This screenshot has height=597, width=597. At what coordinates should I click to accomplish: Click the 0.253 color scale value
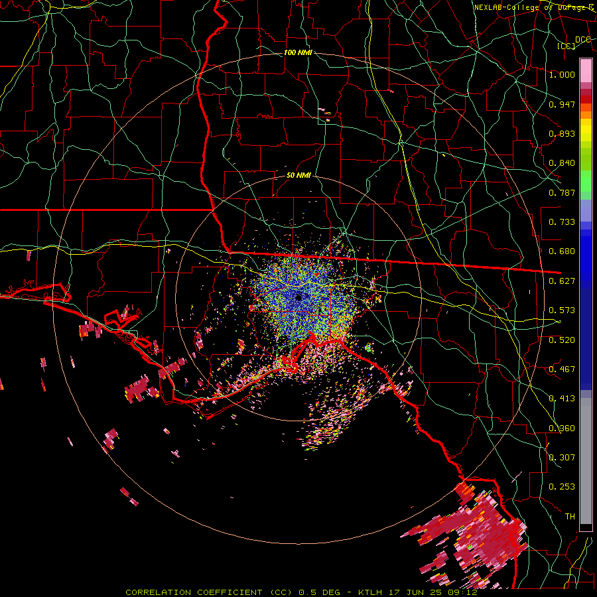coord(562,487)
